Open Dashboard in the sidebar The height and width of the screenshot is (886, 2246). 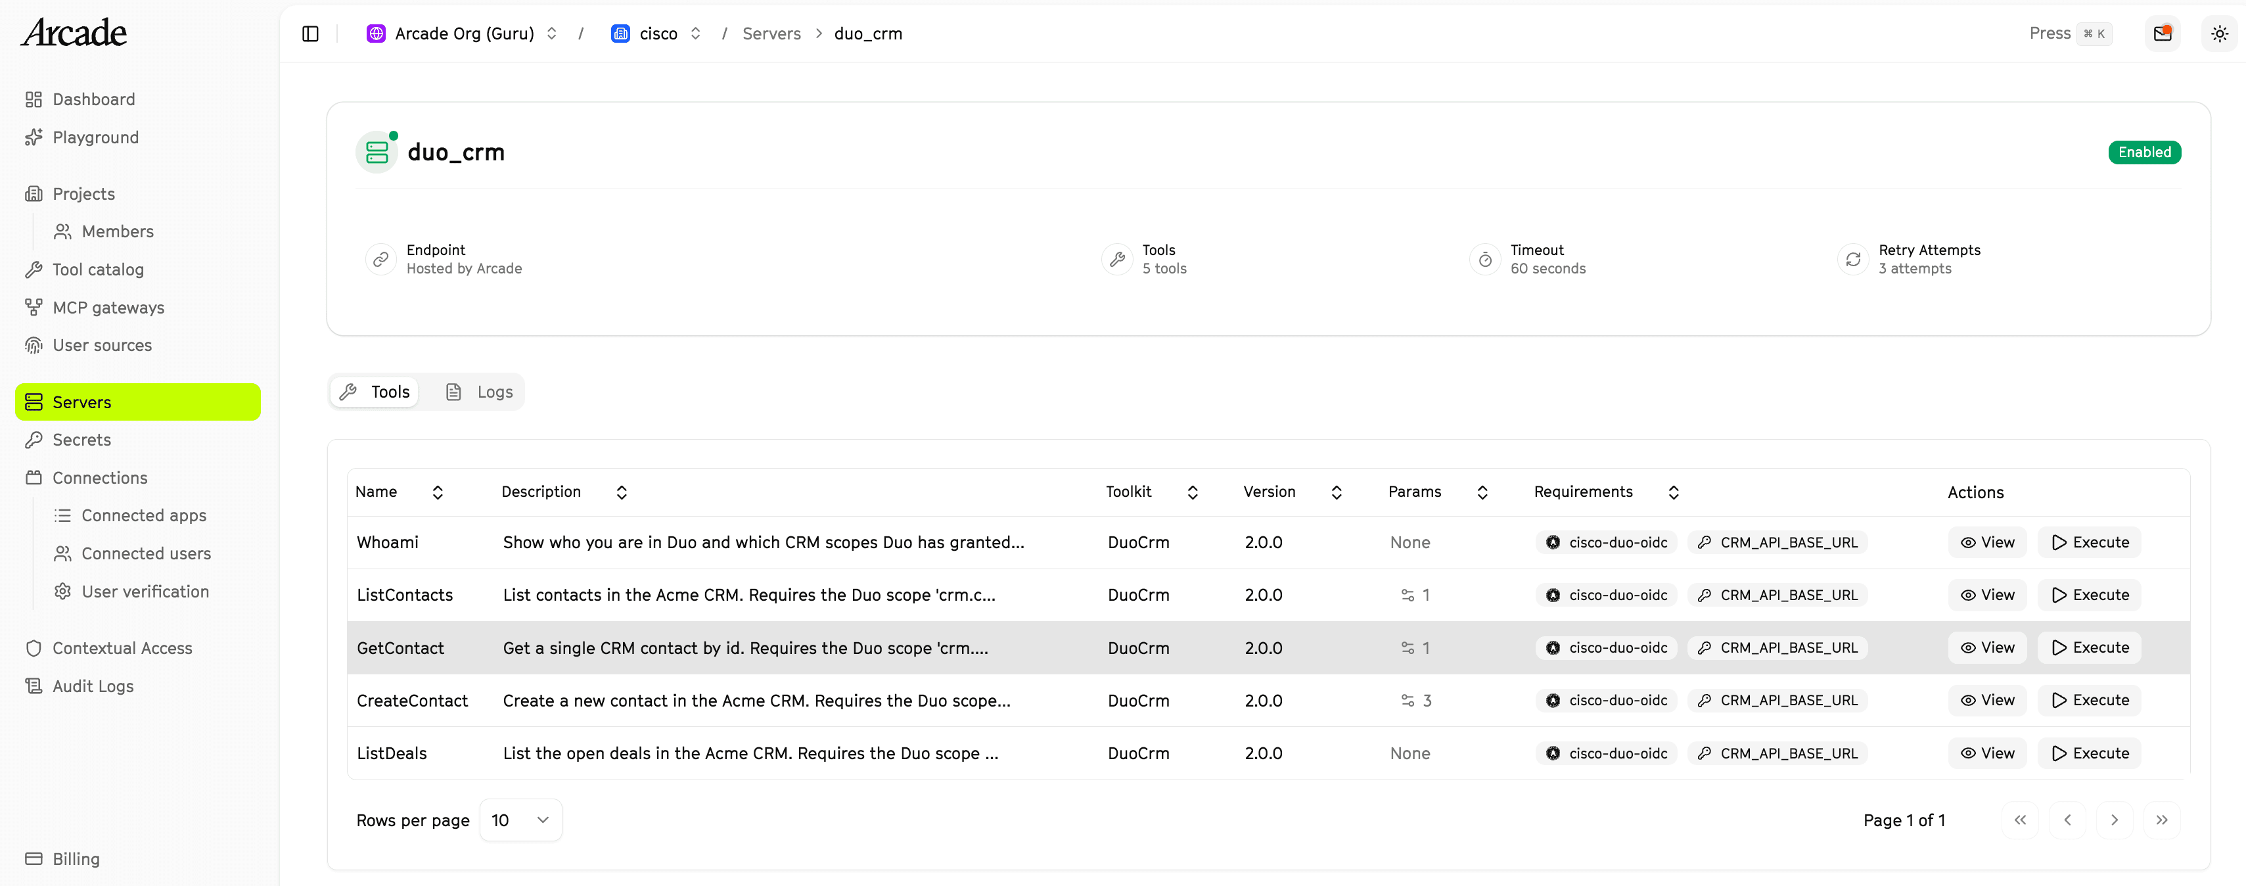[138, 99]
